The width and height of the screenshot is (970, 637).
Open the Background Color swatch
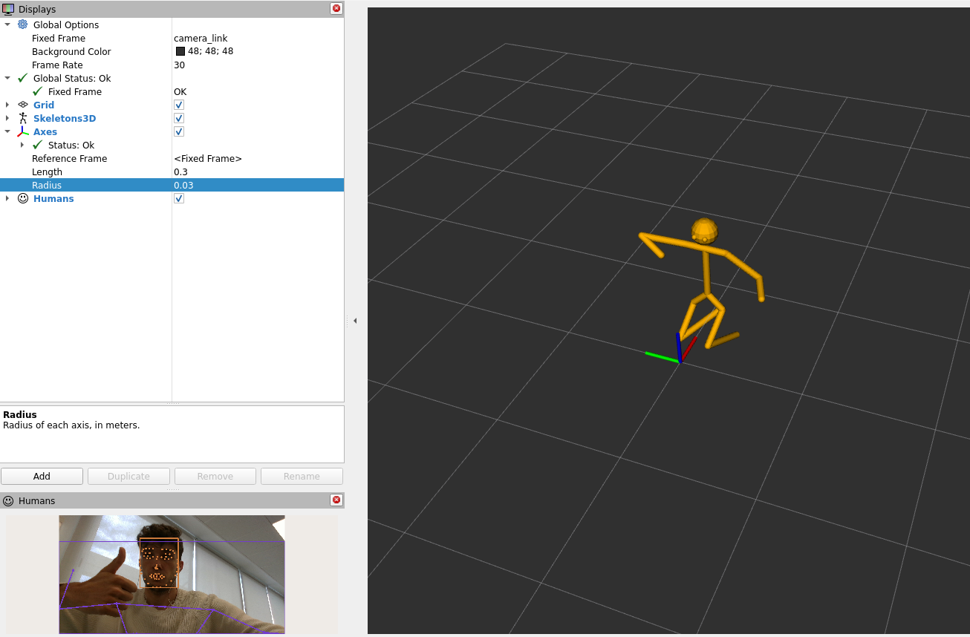click(x=180, y=51)
